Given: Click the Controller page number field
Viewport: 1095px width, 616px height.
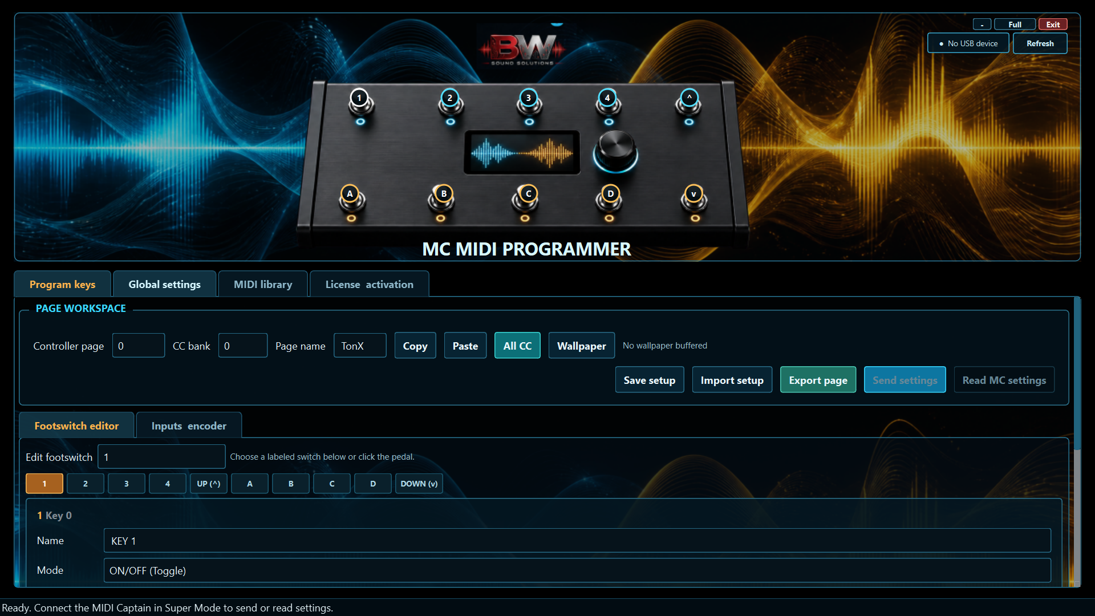Looking at the screenshot, I should [x=139, y=346].
